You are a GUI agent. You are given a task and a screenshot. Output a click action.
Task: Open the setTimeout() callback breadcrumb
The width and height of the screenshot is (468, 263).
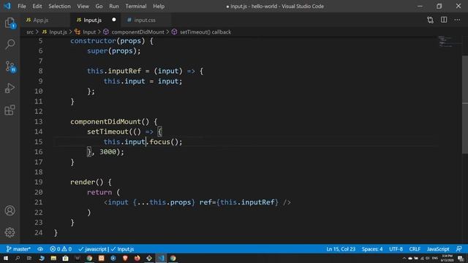(202, 32)
